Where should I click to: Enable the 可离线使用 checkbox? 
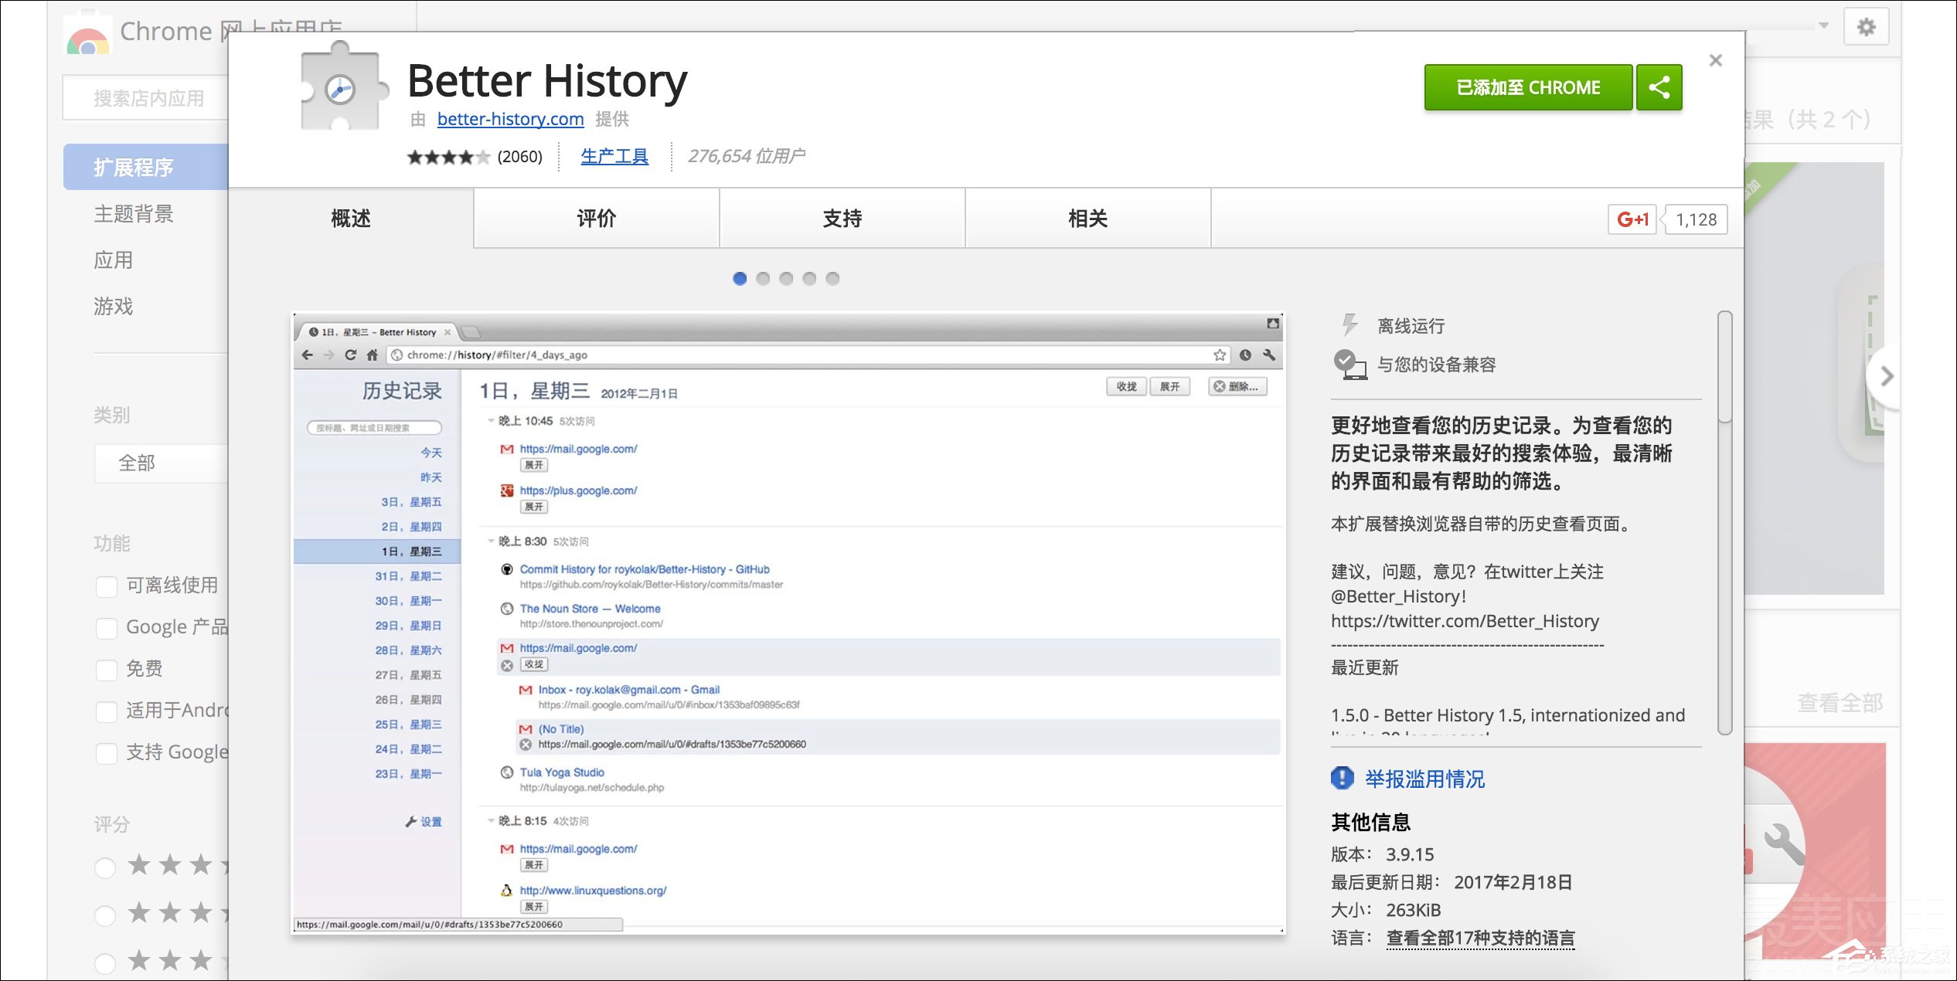(107, 586)
